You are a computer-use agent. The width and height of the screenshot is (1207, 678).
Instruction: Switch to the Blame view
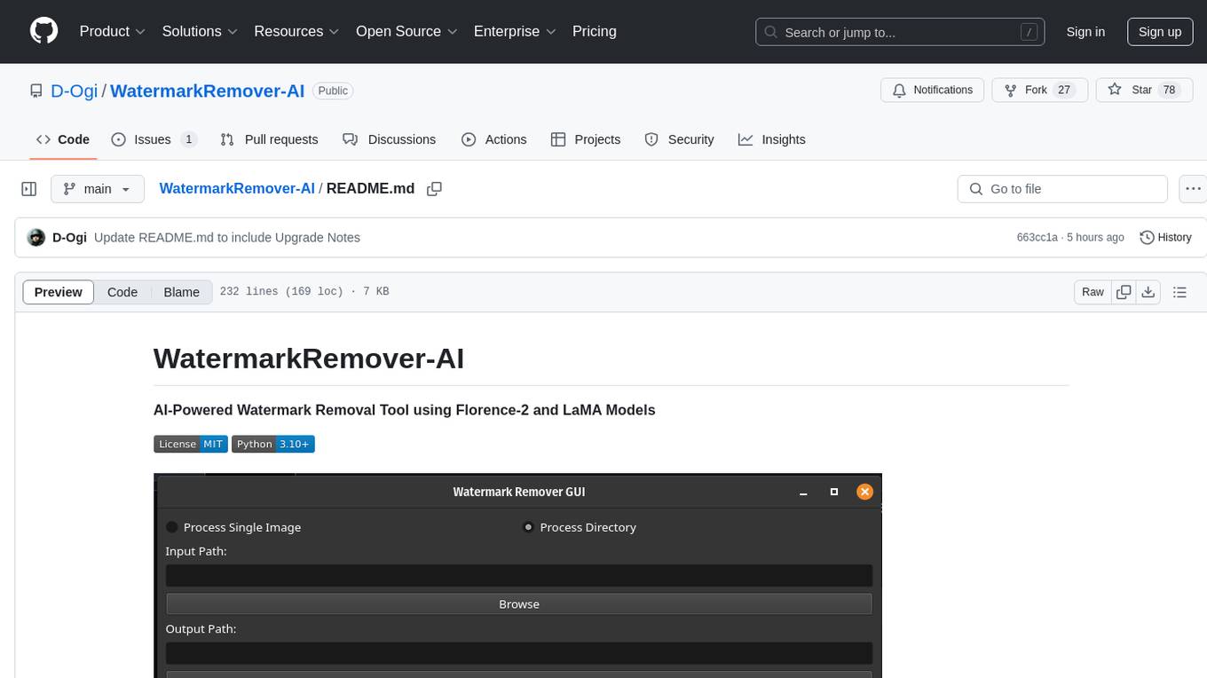[181, 292]
